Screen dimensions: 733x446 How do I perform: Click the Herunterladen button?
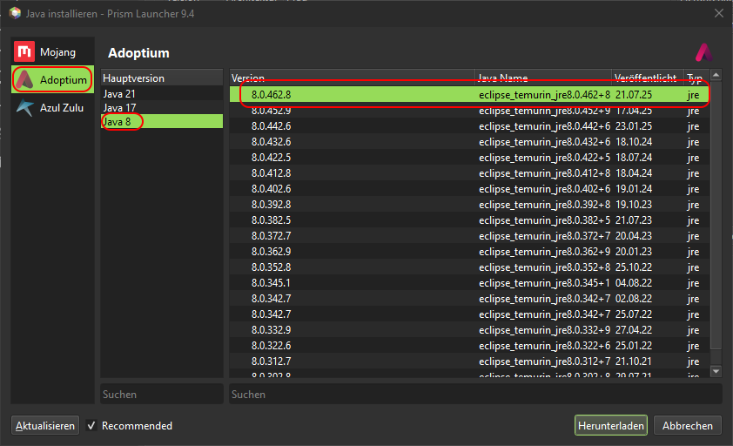tap(610, 425)
